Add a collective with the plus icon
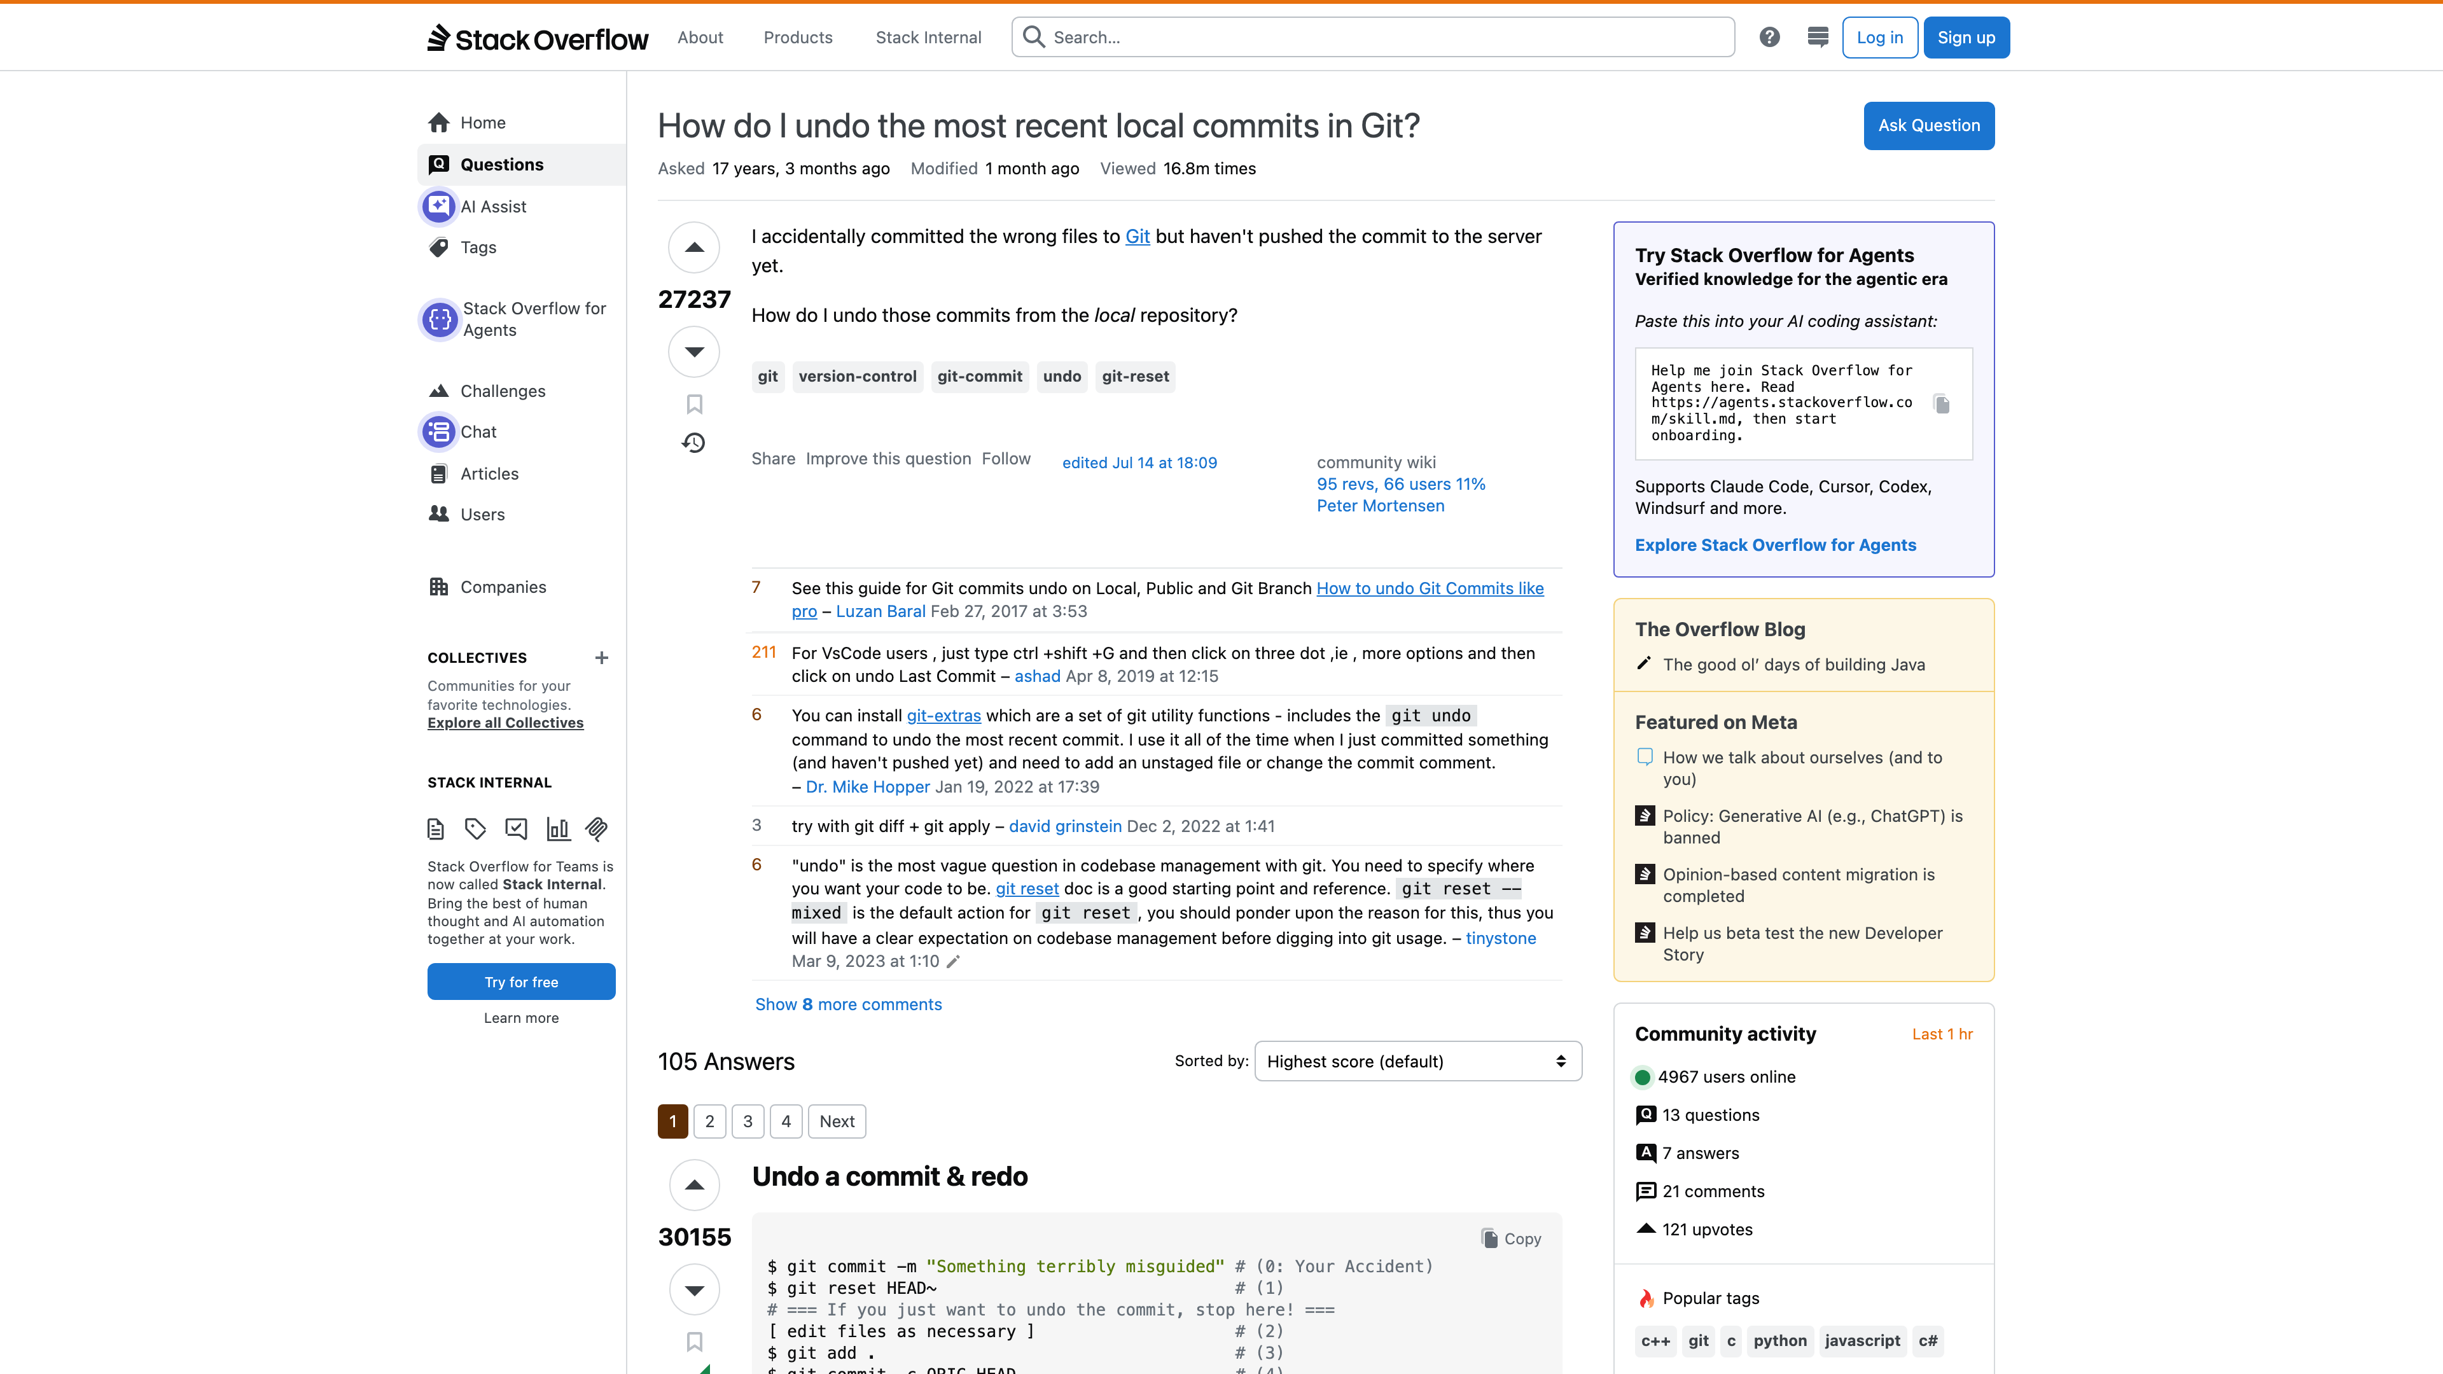Screen dimensions: 2443x1374 point(601,658)
